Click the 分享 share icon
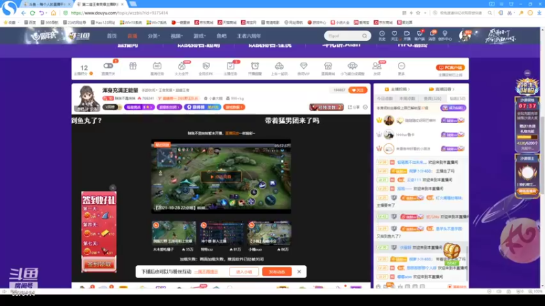Viewport: 545px width, 306px height. click(354, 107)
